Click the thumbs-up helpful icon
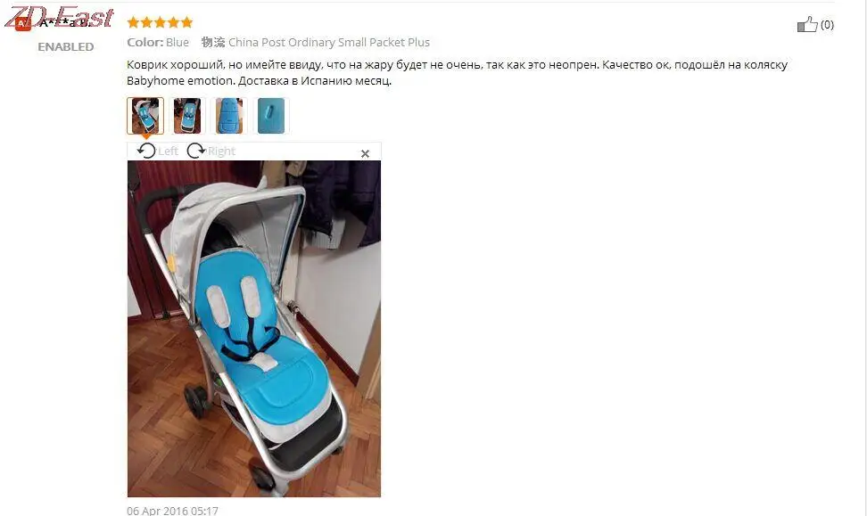The image size is (867, 516). 806,24
